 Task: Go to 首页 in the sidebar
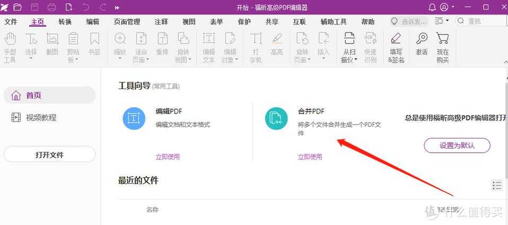coord(49,96)
